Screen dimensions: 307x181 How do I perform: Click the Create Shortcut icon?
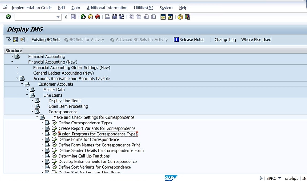pyautogui.click(x=170, y=17)
